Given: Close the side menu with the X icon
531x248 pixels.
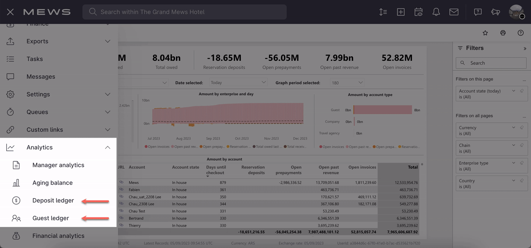Looking at the screenshot, I should tap(10, 12).
